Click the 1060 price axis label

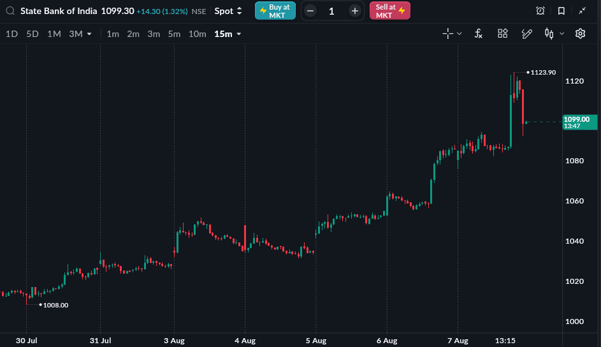click(x=575, y=201)
